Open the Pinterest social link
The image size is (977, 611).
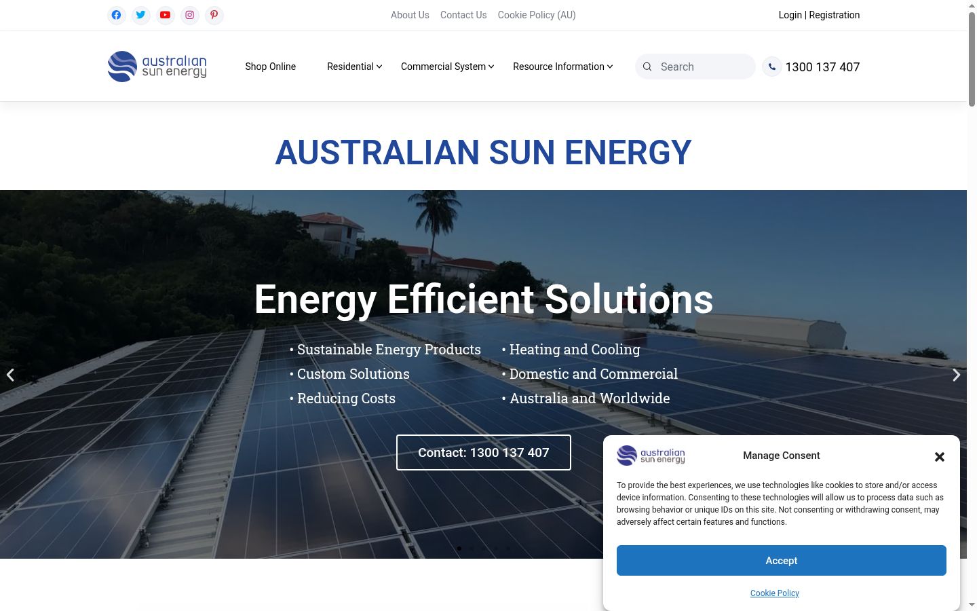pyautogui.click(x=214, y=15)
